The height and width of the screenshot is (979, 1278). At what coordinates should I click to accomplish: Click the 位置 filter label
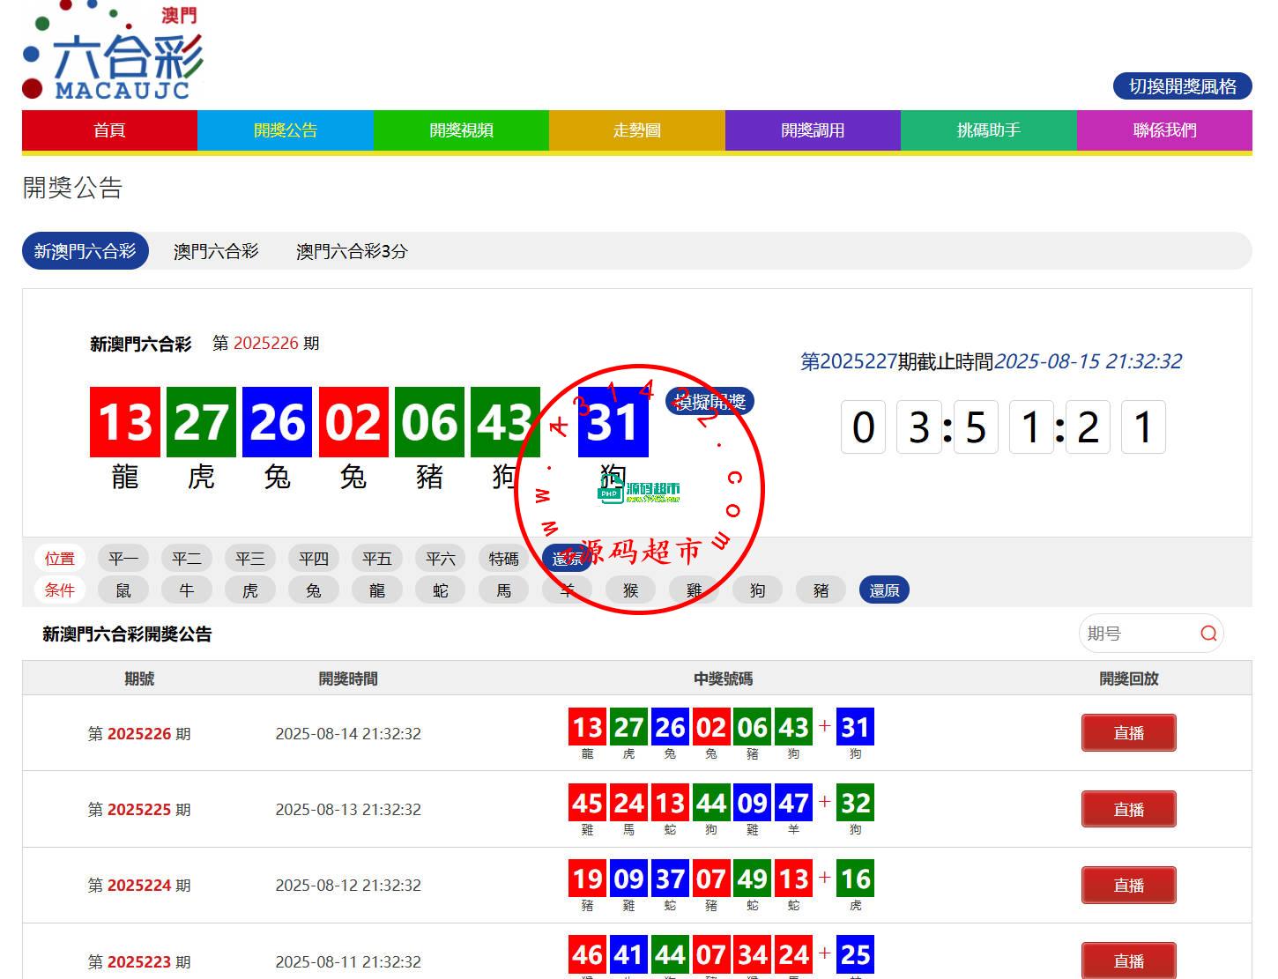(60, 559)
